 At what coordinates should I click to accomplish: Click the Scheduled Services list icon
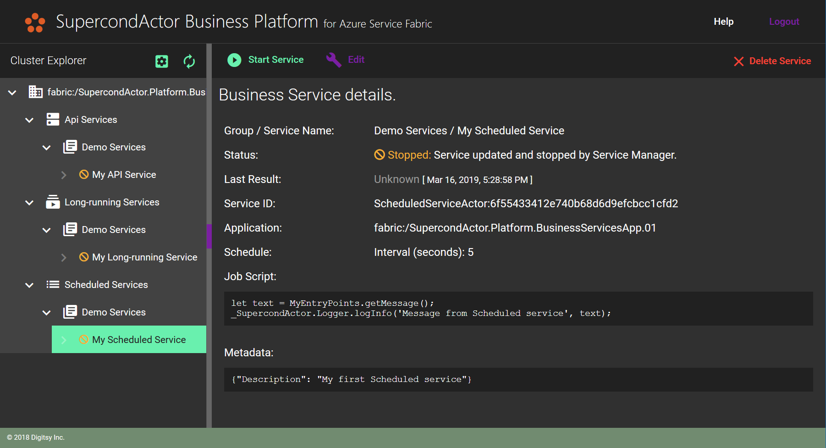coord(53,284)
